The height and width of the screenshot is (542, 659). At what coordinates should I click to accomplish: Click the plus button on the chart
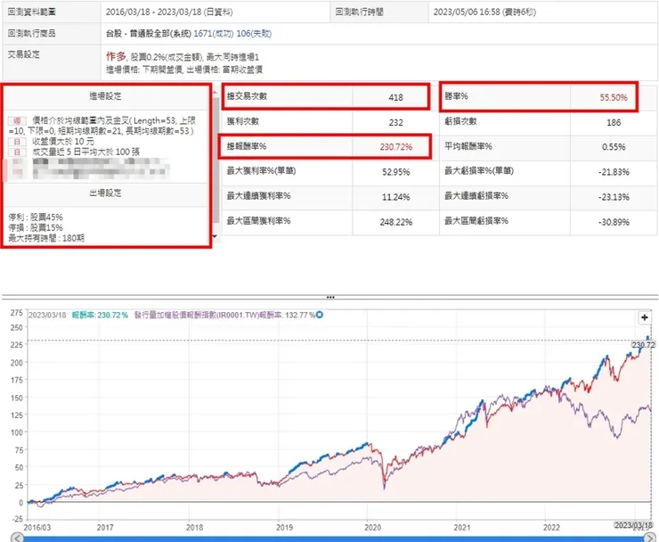(644, 317)
